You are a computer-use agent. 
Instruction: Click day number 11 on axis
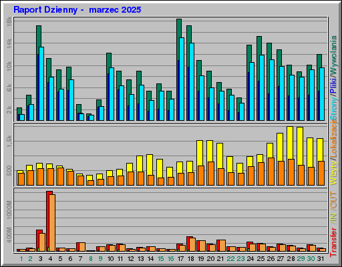tap(120, 259)
